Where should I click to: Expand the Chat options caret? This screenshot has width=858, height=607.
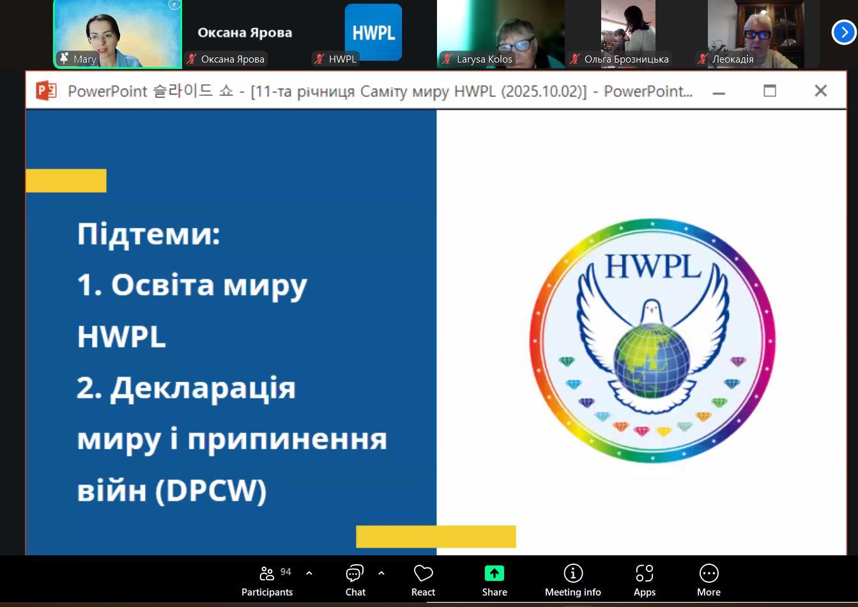coord(381,573)
